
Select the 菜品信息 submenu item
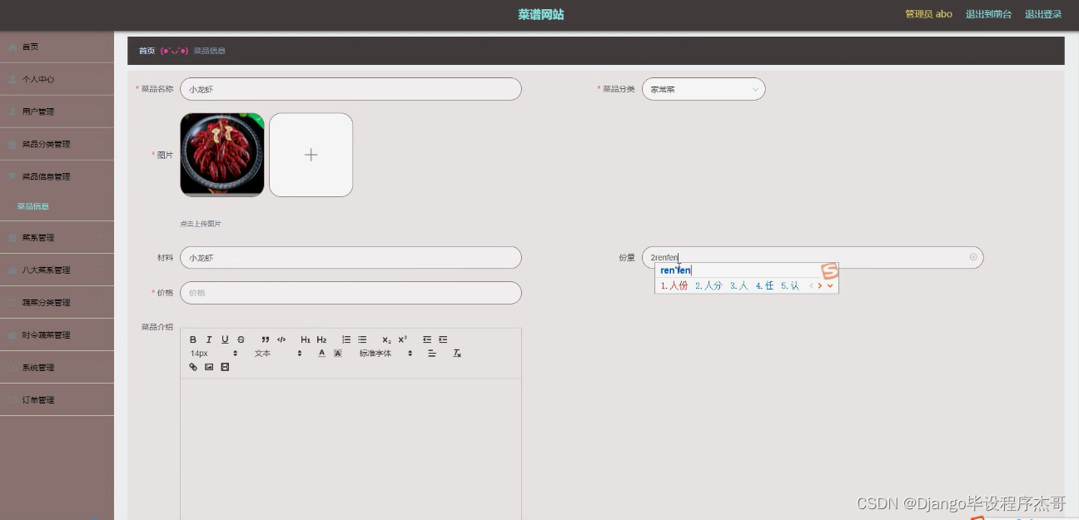pyautogui.click(x=57, y=206)
